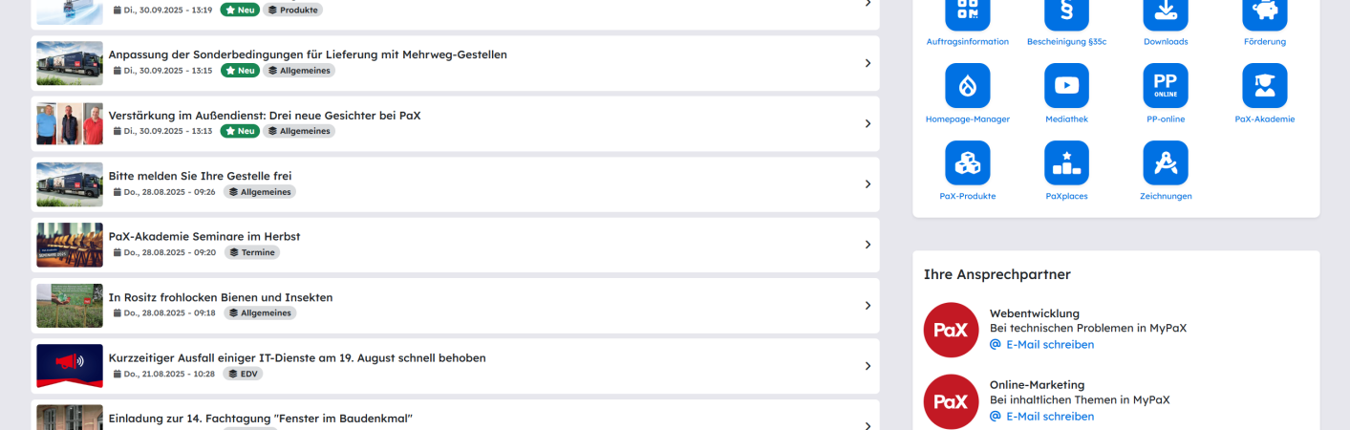The image size is (1350, 430).
Task: Expand the Mehrweg-Gestellen news chevron
Action: [x=868, y=63]
